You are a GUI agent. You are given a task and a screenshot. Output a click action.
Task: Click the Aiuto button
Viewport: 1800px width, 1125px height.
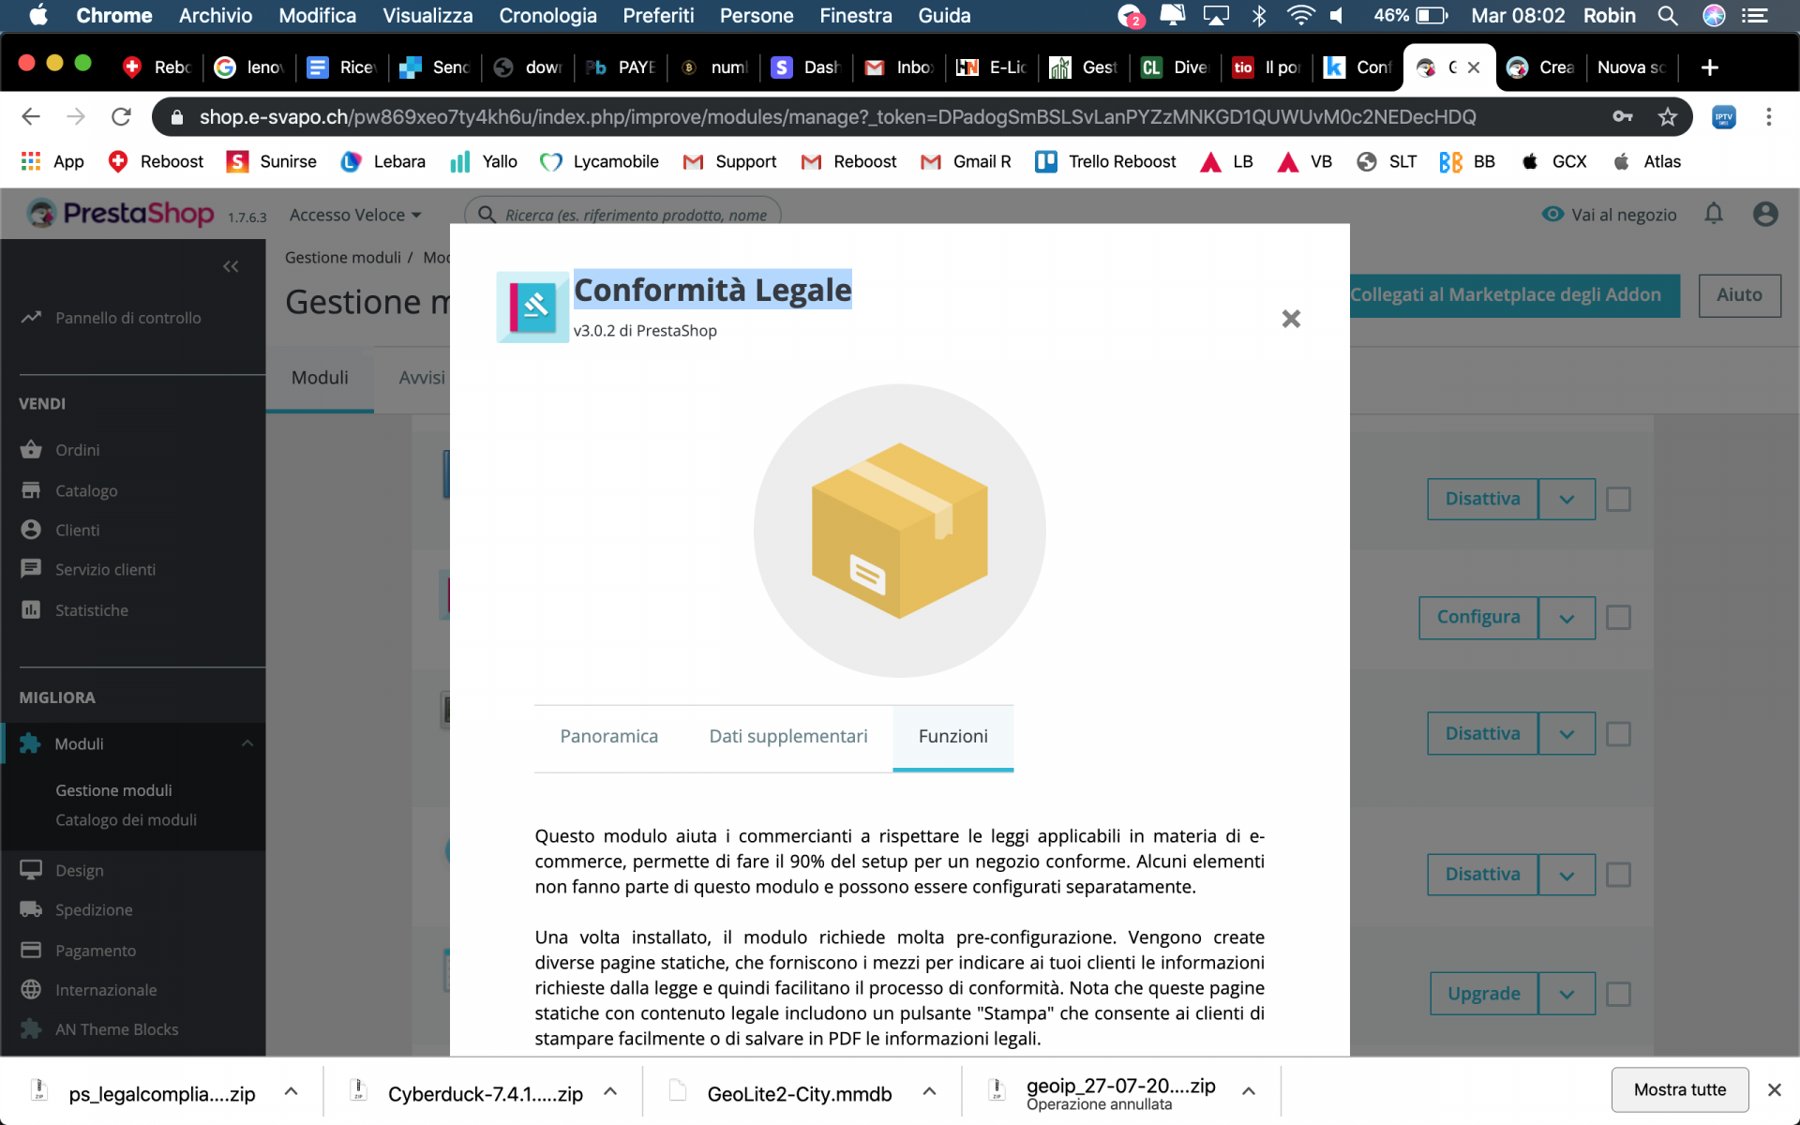pyautogui.click(x=1739, y=295)
